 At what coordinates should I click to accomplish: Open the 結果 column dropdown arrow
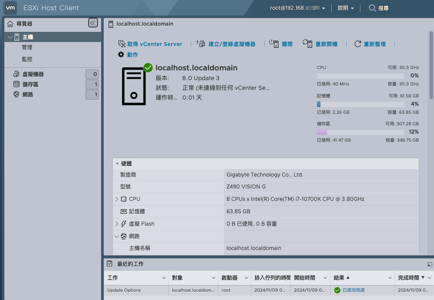(x=390, y=278)
